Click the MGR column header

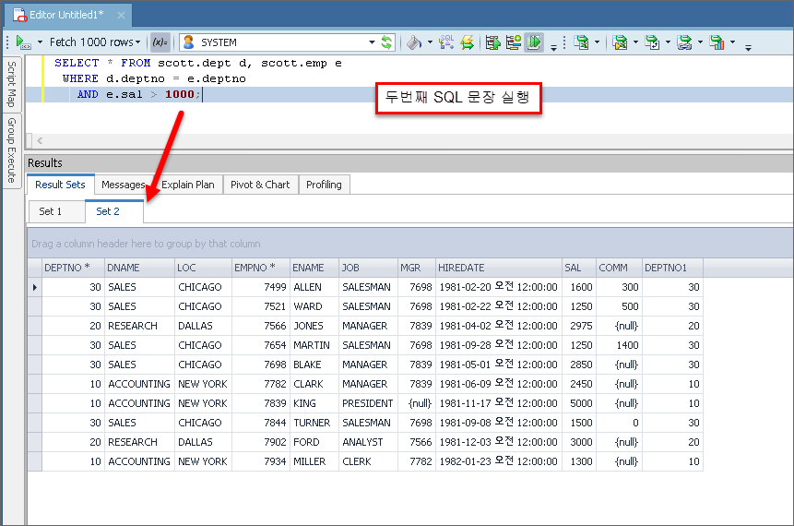point(416,268)
